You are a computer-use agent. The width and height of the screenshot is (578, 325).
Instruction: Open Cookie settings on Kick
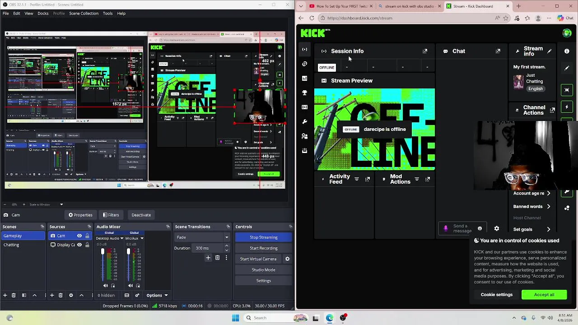(496, 295)
